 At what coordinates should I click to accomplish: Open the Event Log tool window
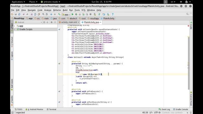tap(164, 109)
